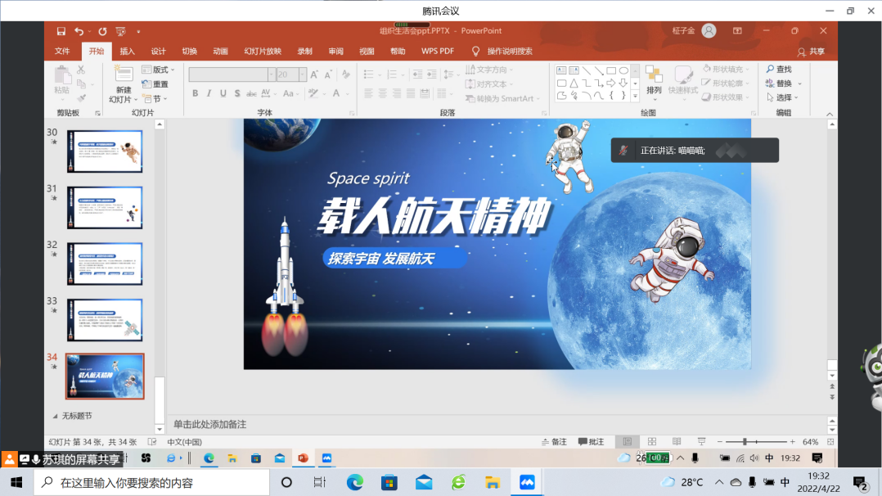Collapse the 无标题节 section in the slide panel

[x=56, y=416]
